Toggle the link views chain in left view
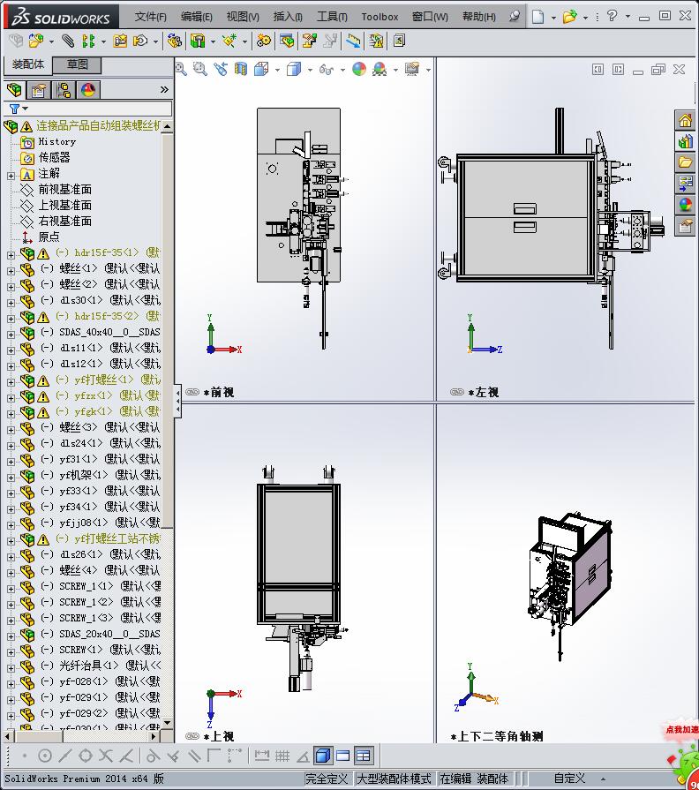This screenshot has height=790, width=699. point(457,392)
